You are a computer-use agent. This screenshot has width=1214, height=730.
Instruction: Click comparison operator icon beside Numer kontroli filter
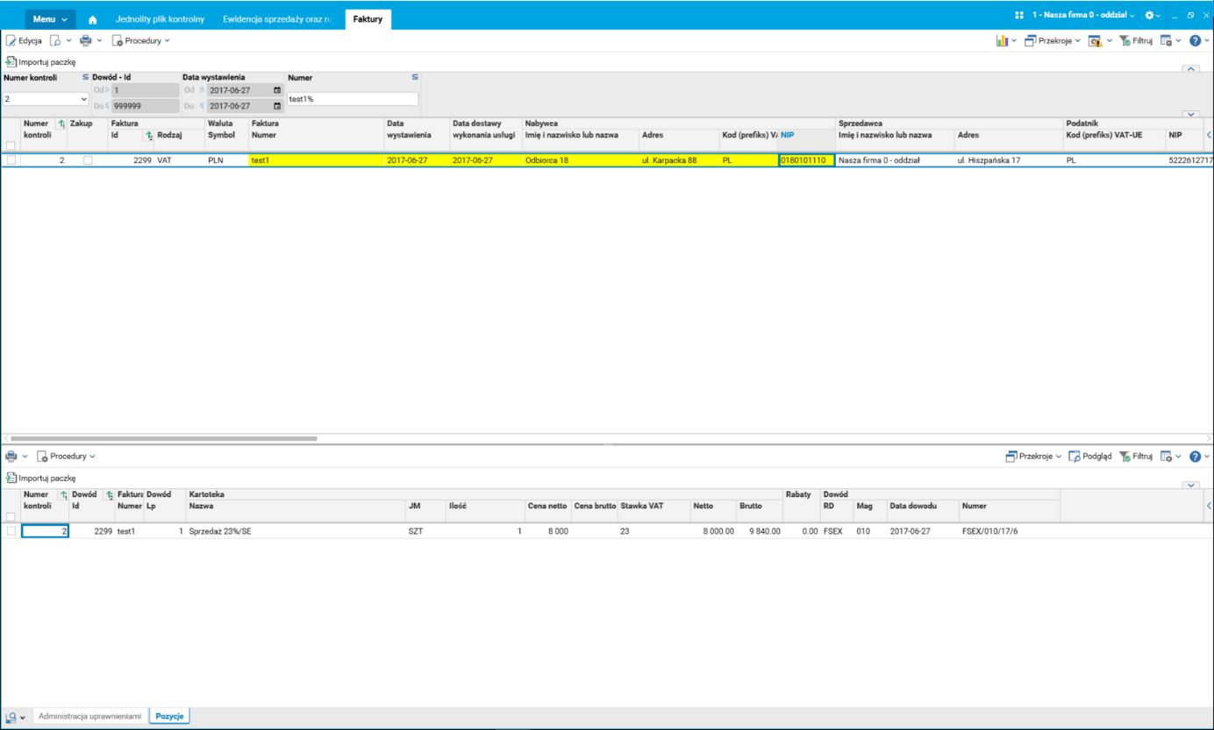(x=86, y=77)
